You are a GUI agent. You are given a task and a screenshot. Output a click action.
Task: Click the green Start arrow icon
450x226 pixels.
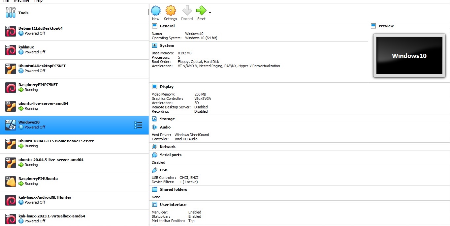[201, 11]
